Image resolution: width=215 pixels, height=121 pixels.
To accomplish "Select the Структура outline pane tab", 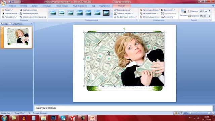I will coord(17,24).
